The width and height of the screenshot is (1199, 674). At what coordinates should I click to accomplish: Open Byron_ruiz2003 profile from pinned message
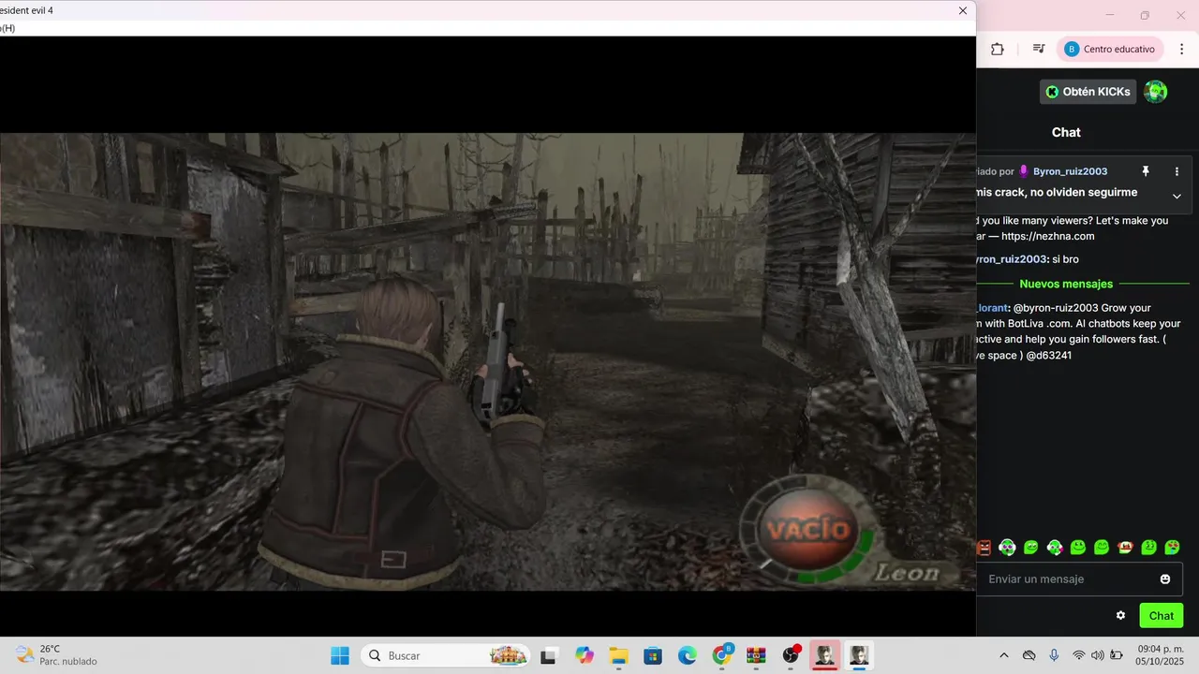click(x=1070, y=171)
